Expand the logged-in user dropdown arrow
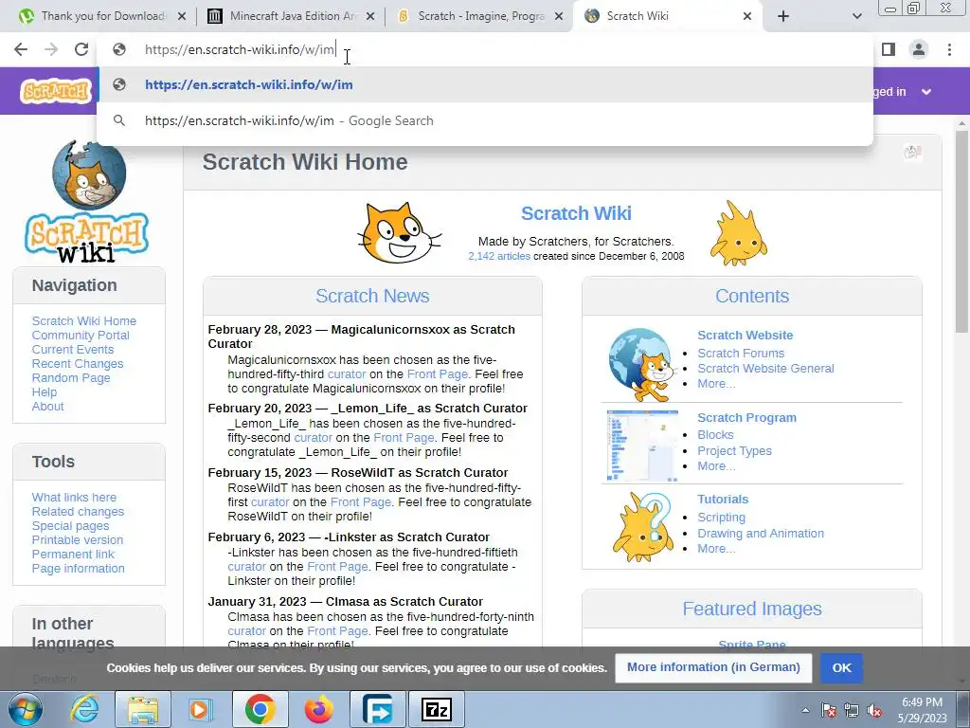The height and width of the screenshot is (728, 970). coord(926,92)
